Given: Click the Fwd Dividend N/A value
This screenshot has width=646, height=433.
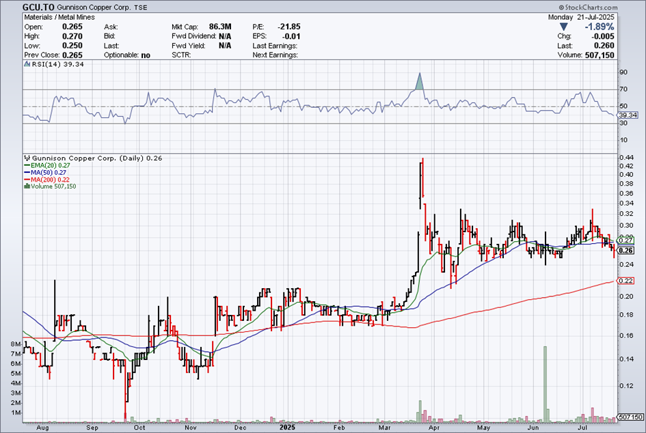Looking at the screenshot, I should click(x=225, y=36).
